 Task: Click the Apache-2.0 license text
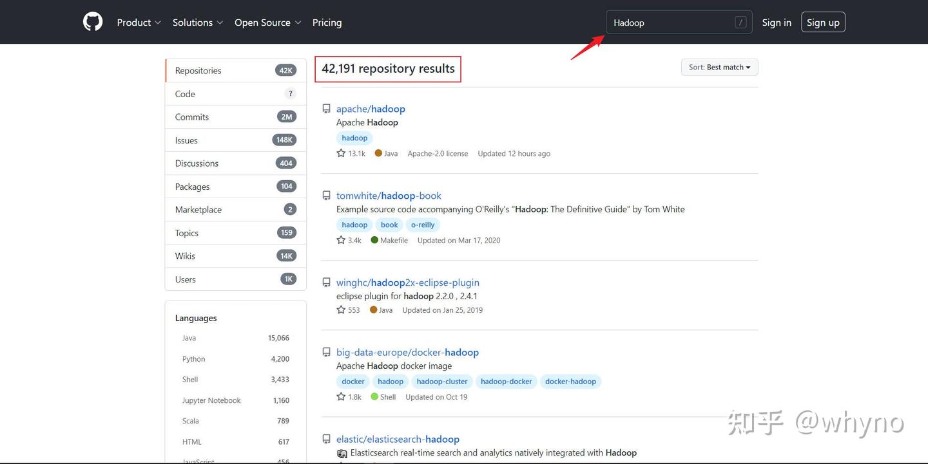coord(438,154)
